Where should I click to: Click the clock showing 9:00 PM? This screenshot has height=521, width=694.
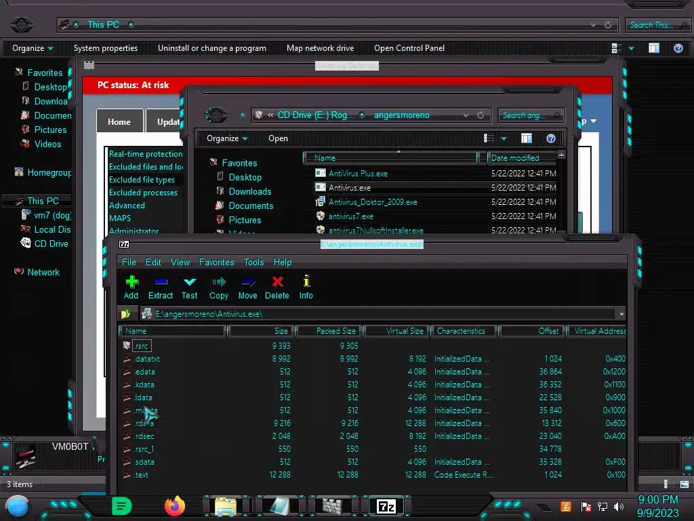pyautogui.click(x=657, y=500)
